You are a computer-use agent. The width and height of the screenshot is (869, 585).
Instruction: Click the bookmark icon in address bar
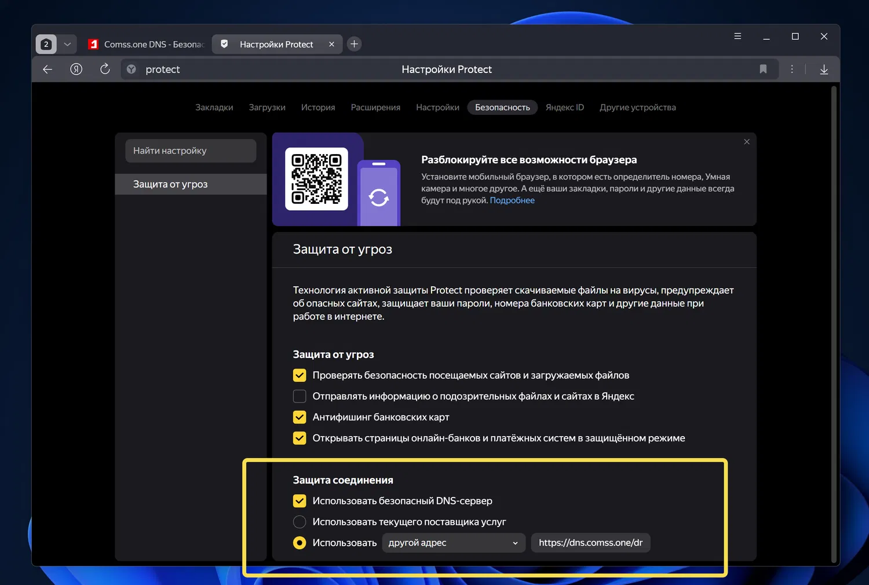[763, 70]
